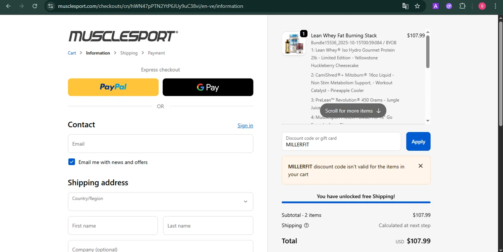Screen dimensions: 503x252
Task: Click the free shipping progress bar
Action: [356, 202]
